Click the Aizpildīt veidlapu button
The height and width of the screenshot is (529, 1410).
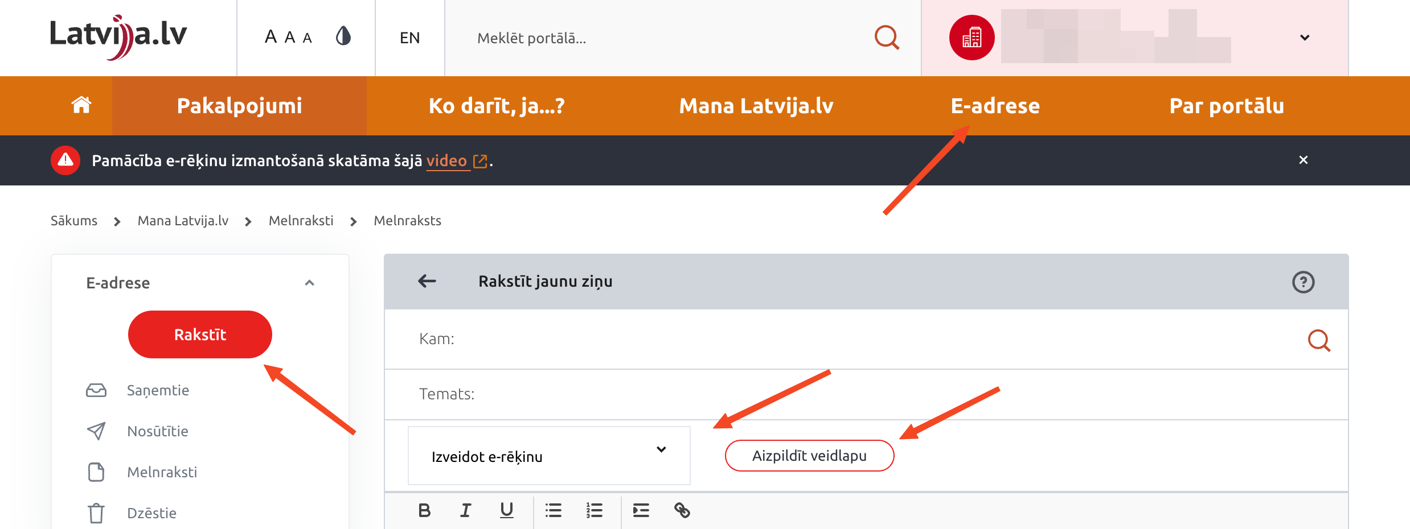click(809, 456)
